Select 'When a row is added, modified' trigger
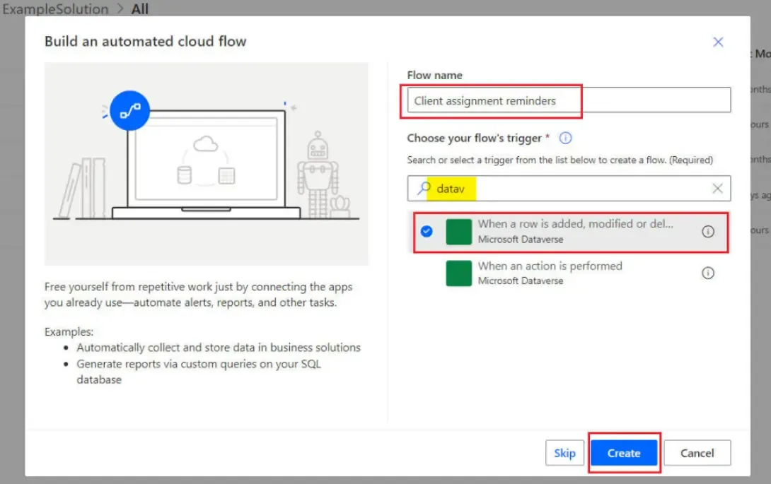The width and height of the screenshot is (771, 484). [x=570, y=232]
